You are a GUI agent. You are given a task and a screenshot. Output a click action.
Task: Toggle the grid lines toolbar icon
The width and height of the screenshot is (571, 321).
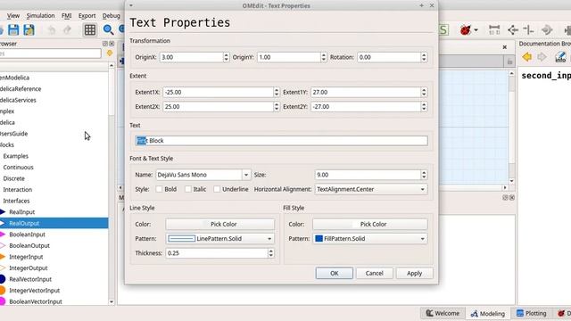tap(90, 29)
